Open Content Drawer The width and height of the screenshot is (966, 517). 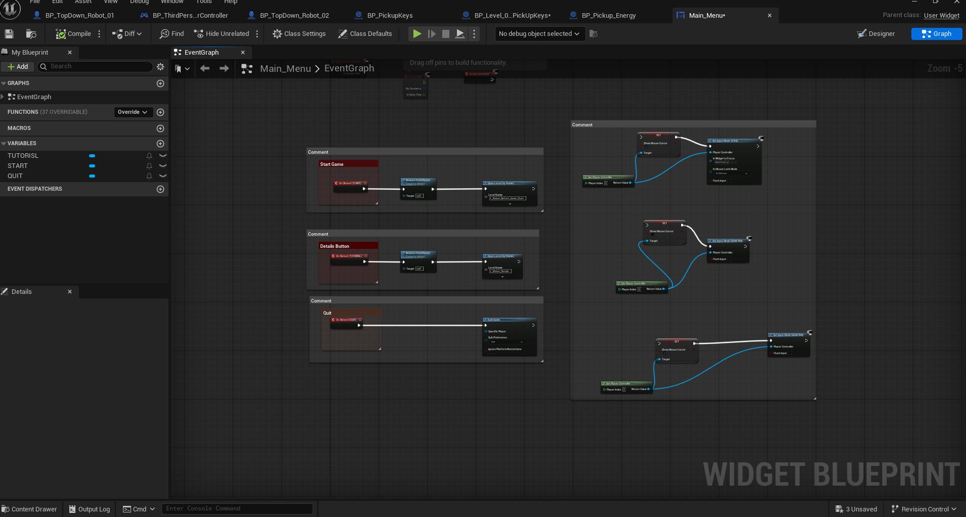[29, 509]
